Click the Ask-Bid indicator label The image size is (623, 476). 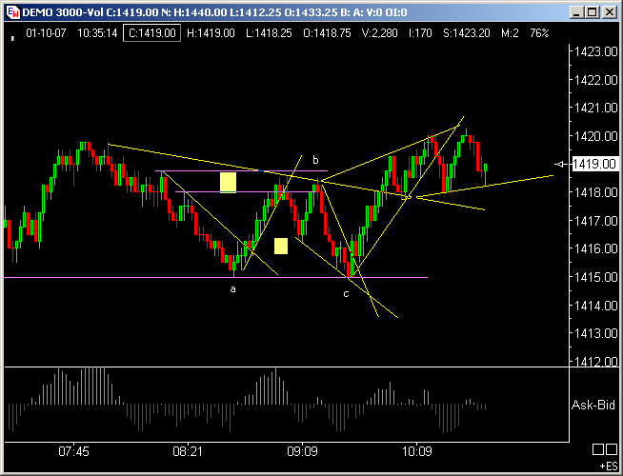(593, 405)
